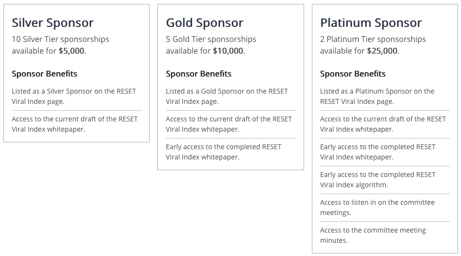This screenshot has height=256, width=461.
Task: Select the $10,000 price text
Action: (228, 51)
